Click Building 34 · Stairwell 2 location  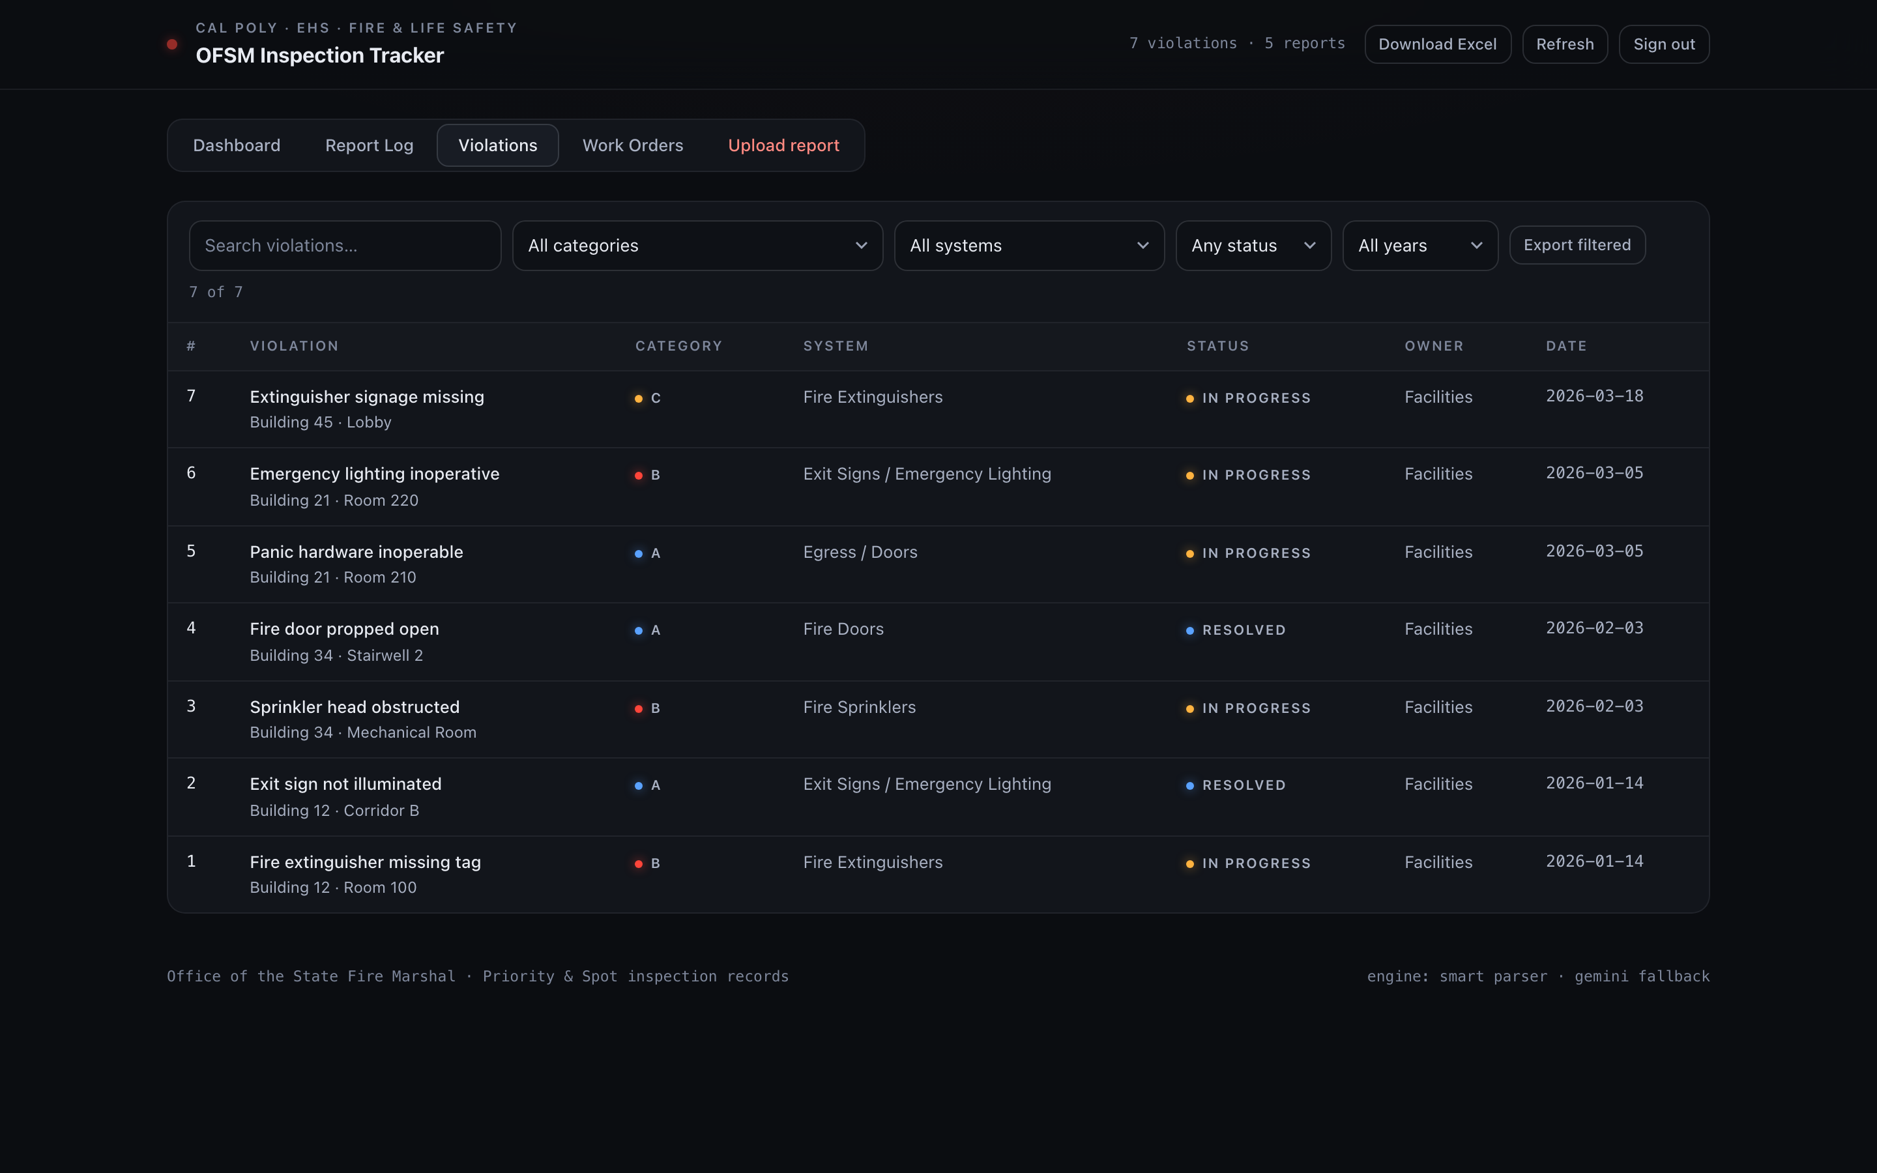336,656
